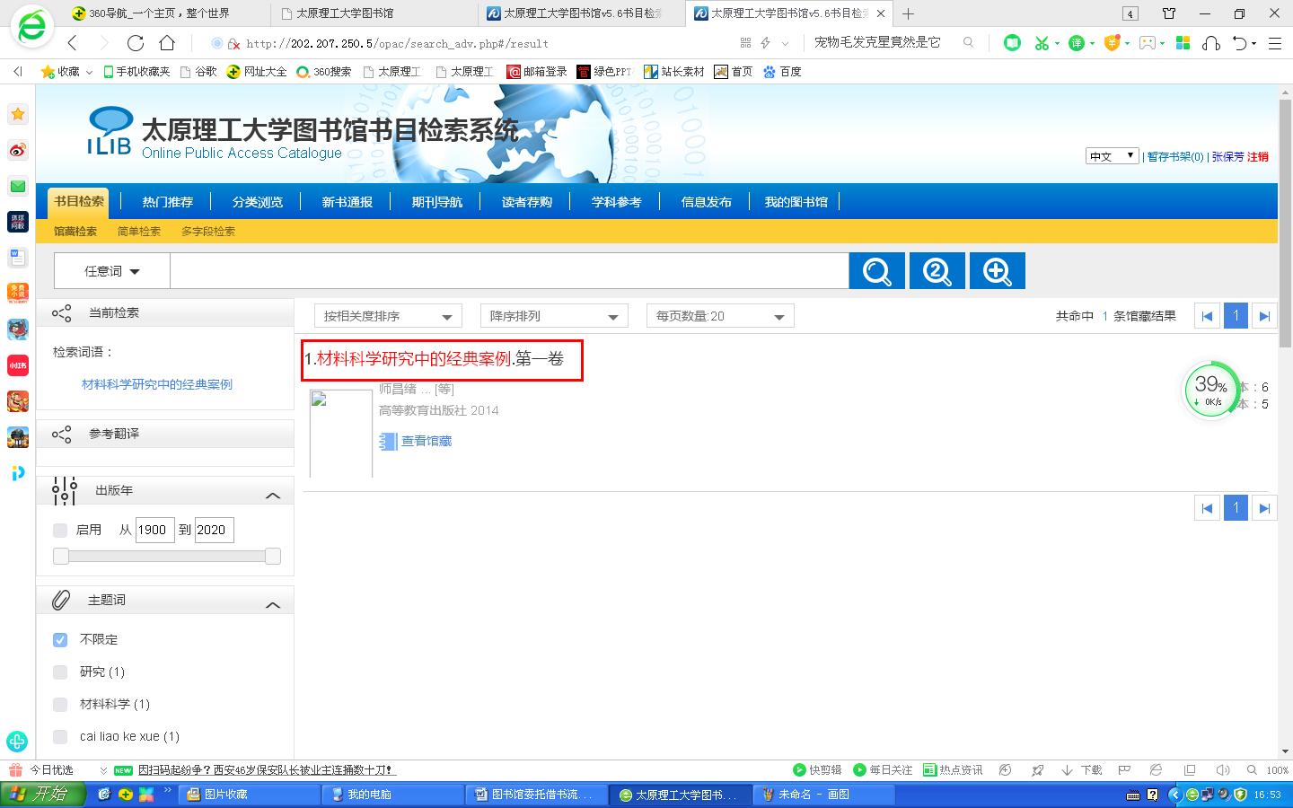Click the left handle of year slider

61,557
